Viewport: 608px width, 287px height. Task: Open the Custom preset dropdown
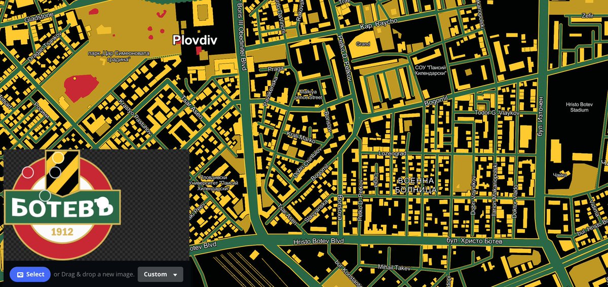pyautogui.click(x=161, y=274)
